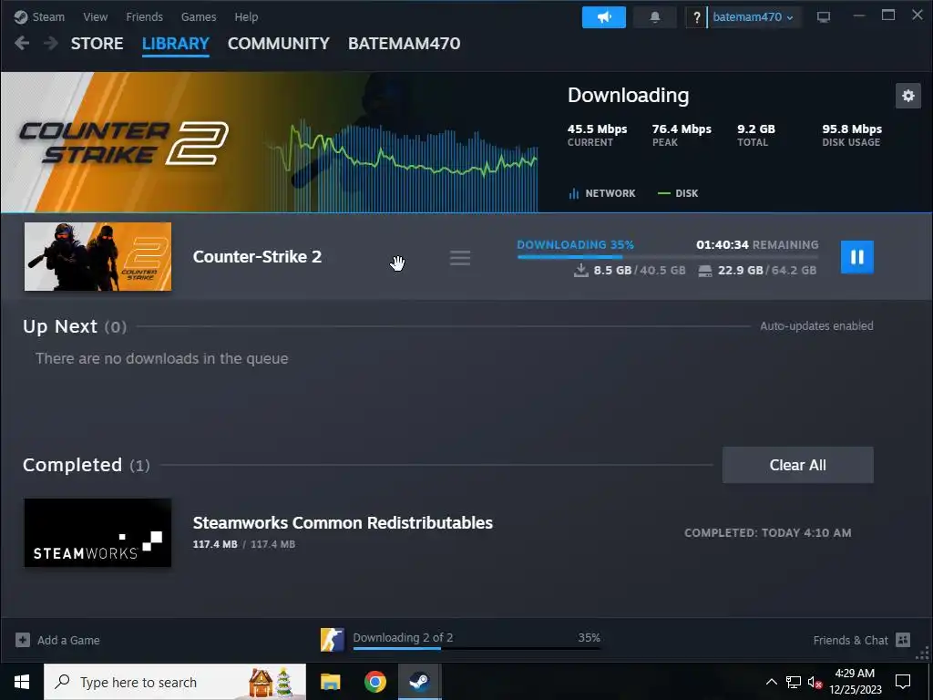933x700 pixels.
Task: Show hidden system tray icons
Action: 771,682
